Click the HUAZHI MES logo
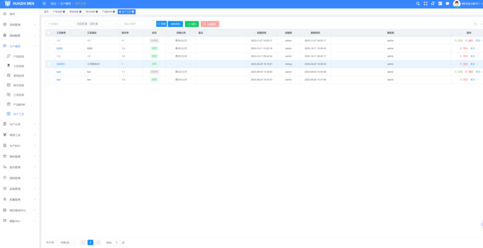483x248 pixels. (x=19, y=4)
